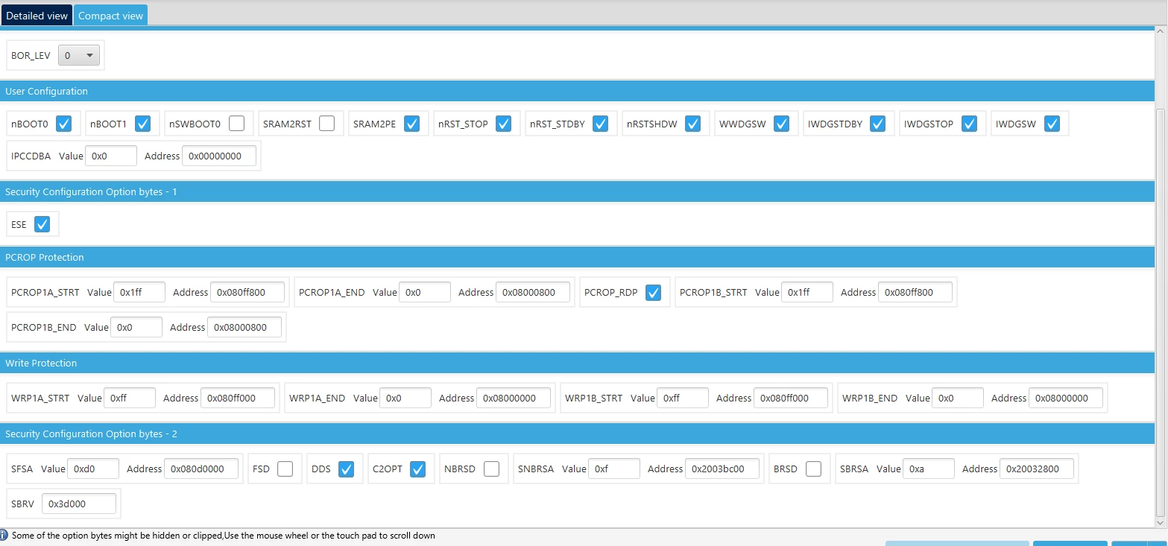1168x546 pixels.
Task: Edit the WRP1B_STRT address field
Action: pyautogui.click(x=791, y=398)
